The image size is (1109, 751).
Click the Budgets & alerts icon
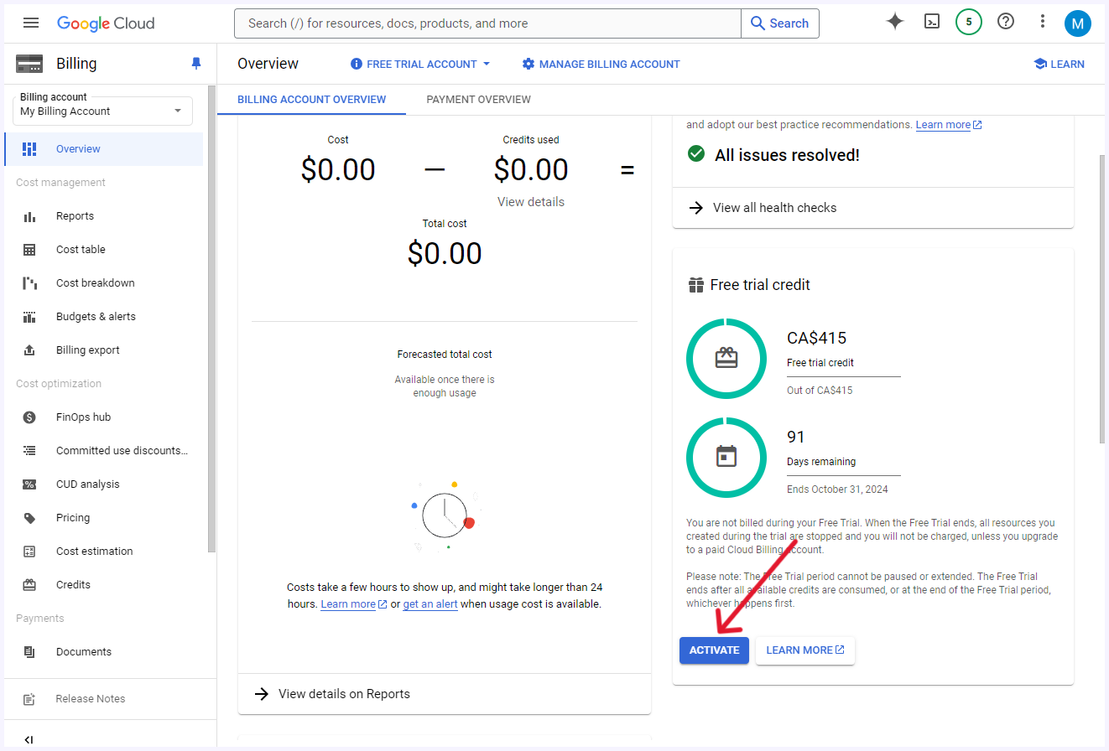29,317
